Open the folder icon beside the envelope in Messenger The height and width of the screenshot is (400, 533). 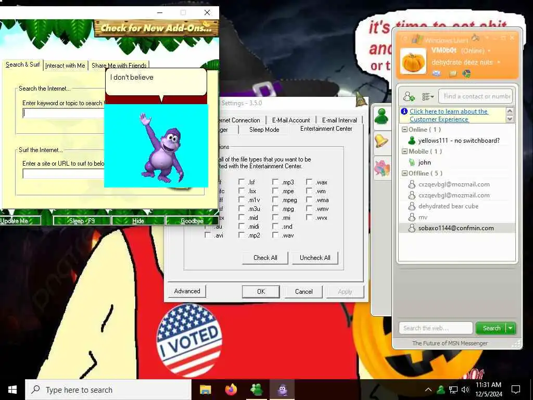tap(453, 73)
